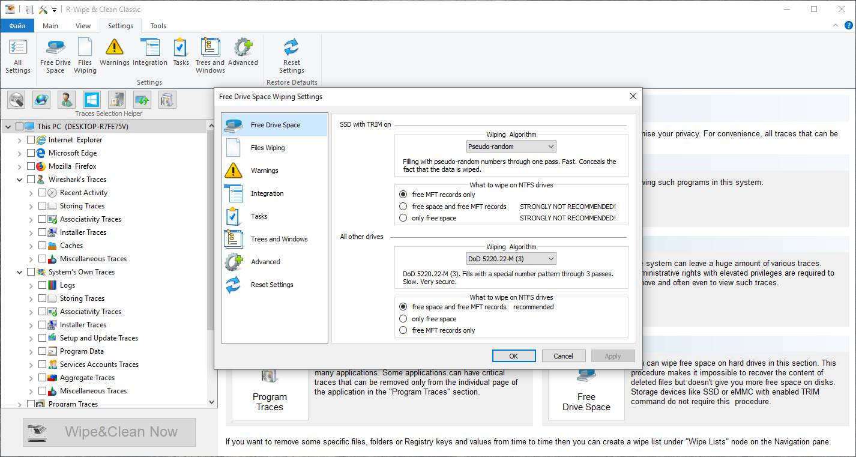Click the tree scrollbar up arrow
Image resolution: width=856 pixels, height=457 pixels.
(211, 126)
